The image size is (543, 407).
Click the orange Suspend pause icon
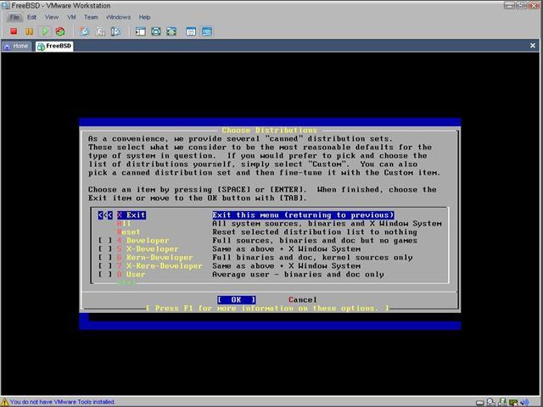click(29, 31)
